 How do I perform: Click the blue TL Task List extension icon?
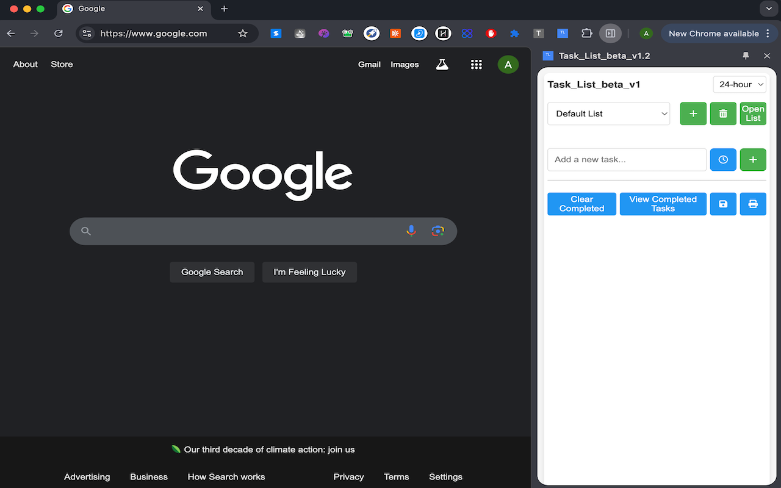coord(563,34)
